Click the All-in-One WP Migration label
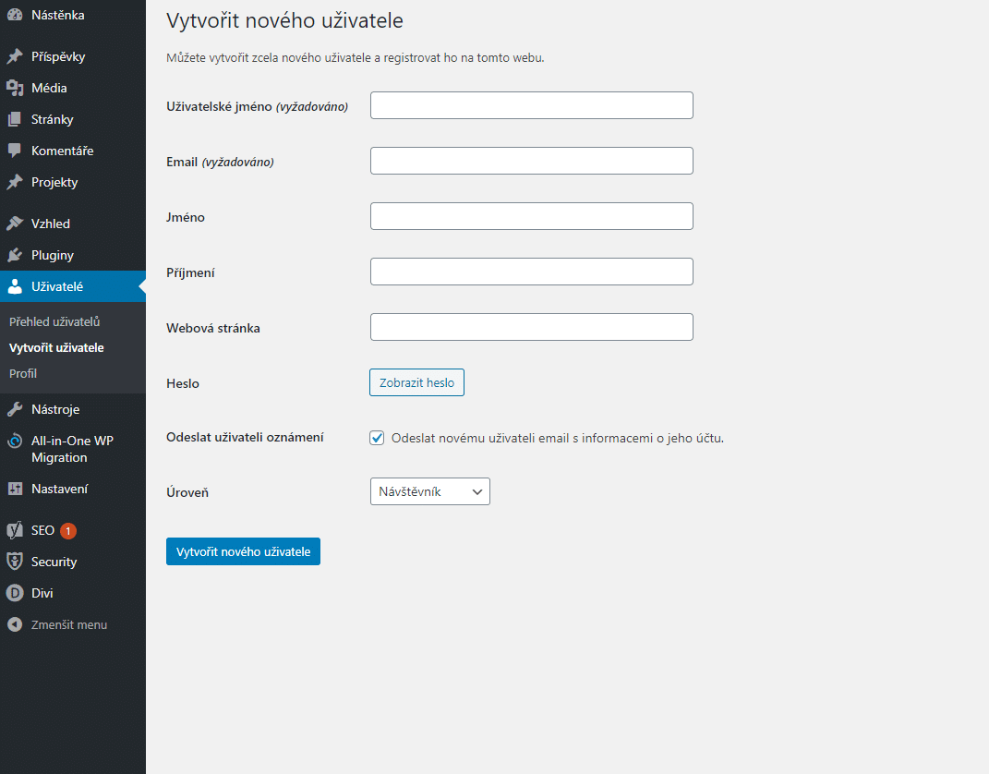This screenshot has height=774, width=989. (73, 449)
